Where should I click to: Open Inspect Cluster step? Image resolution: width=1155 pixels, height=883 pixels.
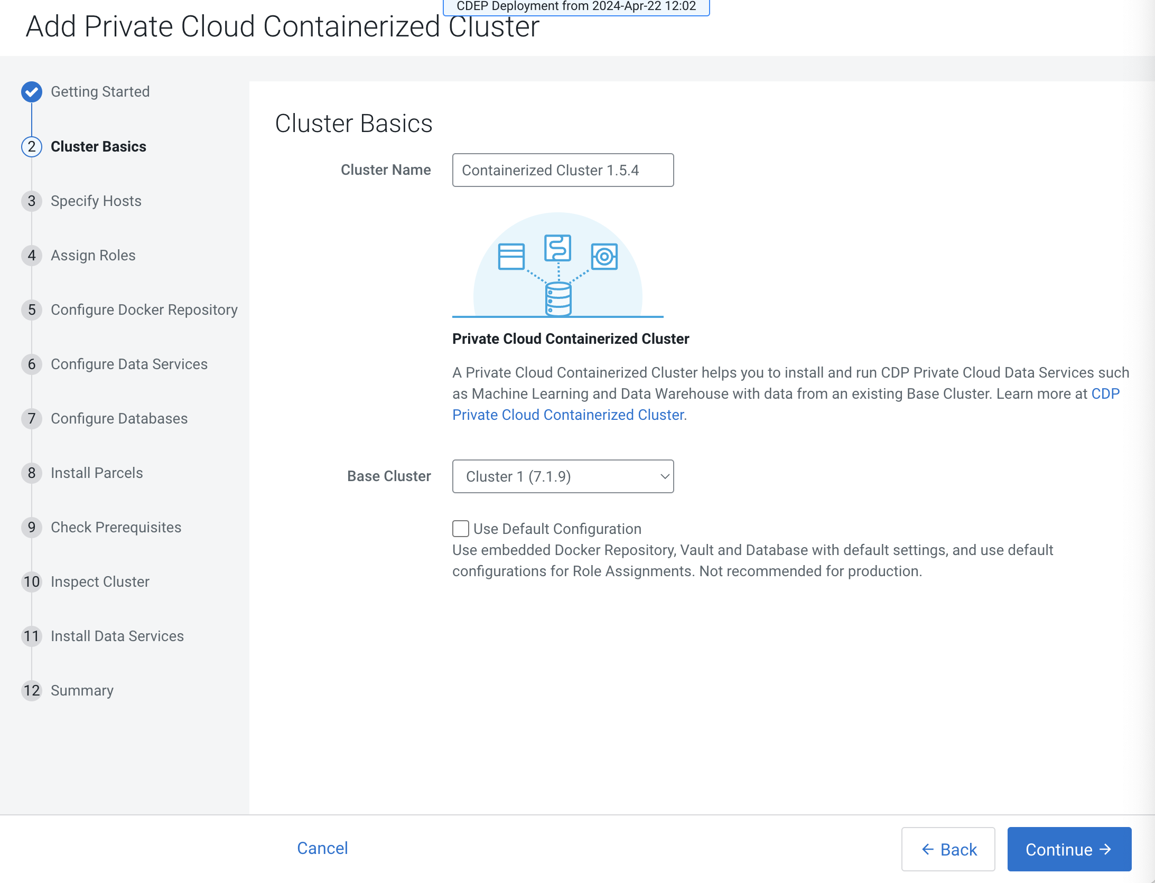100,581
